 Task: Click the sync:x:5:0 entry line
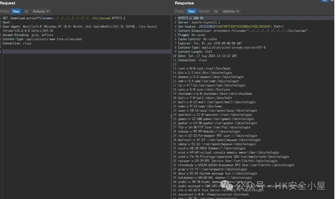(204, 90)
